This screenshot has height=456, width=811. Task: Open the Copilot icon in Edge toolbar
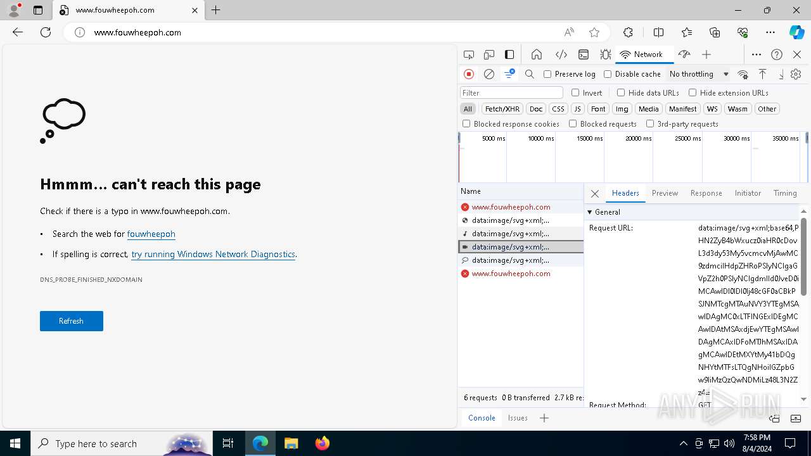pyautogui.click(x=796, y=32)
